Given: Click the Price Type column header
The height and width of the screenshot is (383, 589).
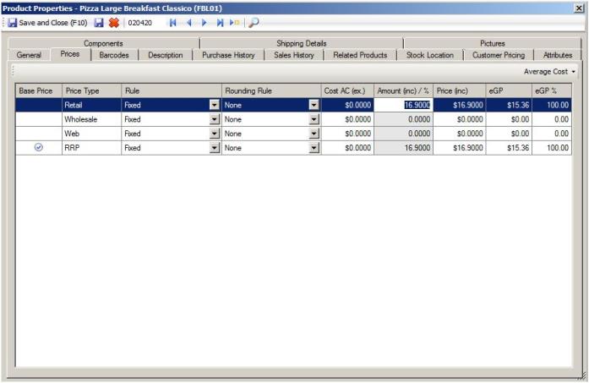Looking at the screenshot, I should pyautogui.click(x=90, y=90).
